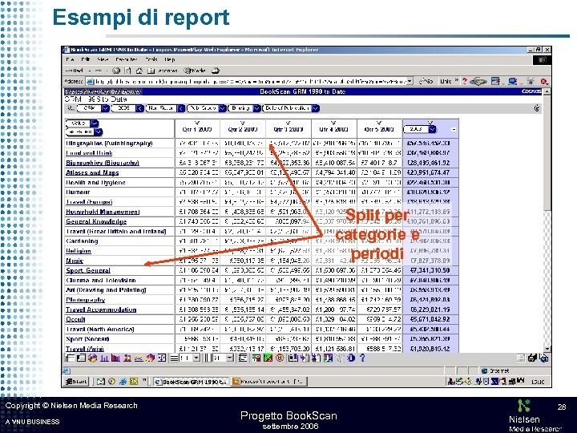
Task: Drill into Photography category
Action: tap(86, 300)
